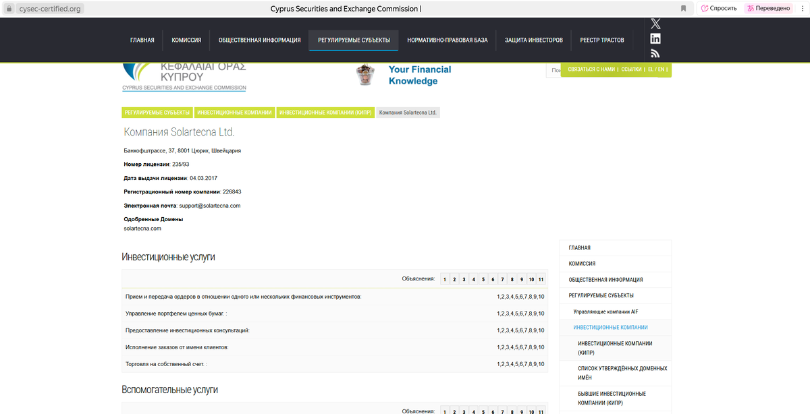Click the СВЯЗАТЬСЯ С НАМИ link

click(591, 69)
